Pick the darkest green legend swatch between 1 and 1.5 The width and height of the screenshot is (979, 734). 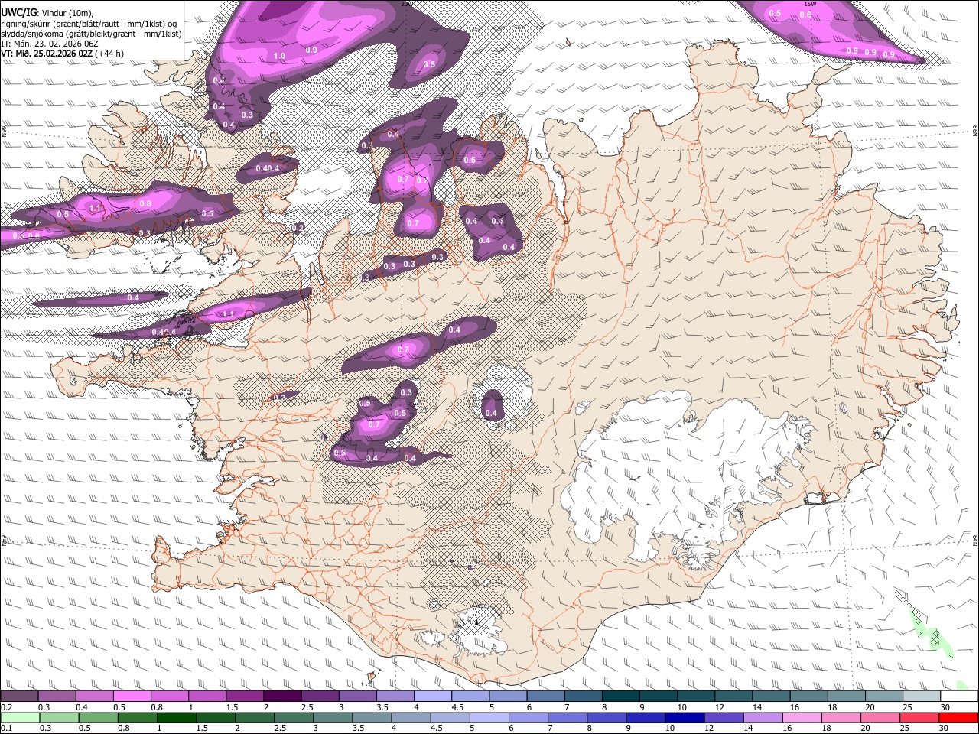pos(177,717)
